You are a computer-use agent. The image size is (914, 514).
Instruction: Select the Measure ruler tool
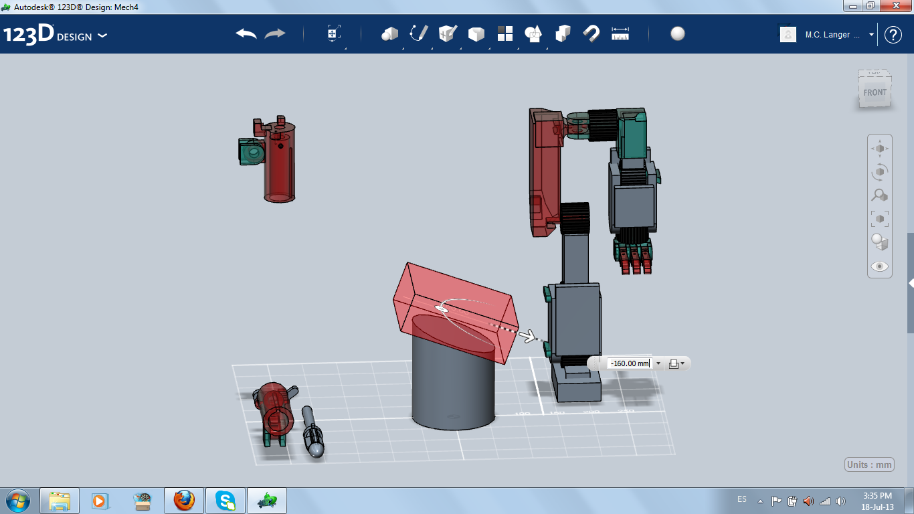coord(620,33)
